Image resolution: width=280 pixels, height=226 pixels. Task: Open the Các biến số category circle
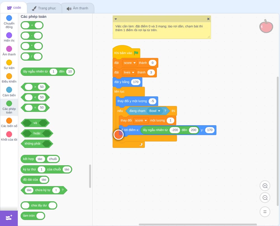click(9, 121)
